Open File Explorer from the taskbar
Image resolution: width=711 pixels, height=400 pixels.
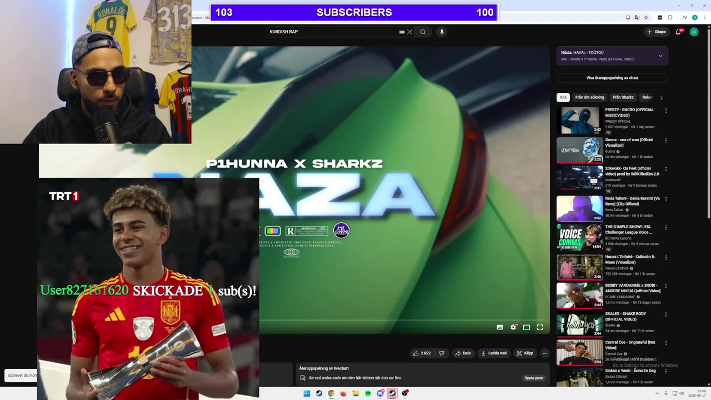click(355, 393)
